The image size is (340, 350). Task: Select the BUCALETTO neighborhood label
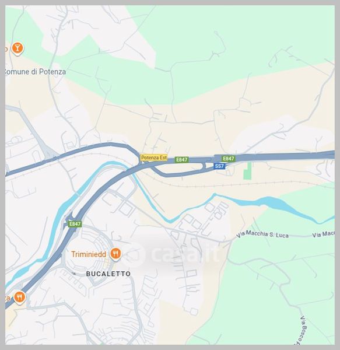(x=108, y=274)
